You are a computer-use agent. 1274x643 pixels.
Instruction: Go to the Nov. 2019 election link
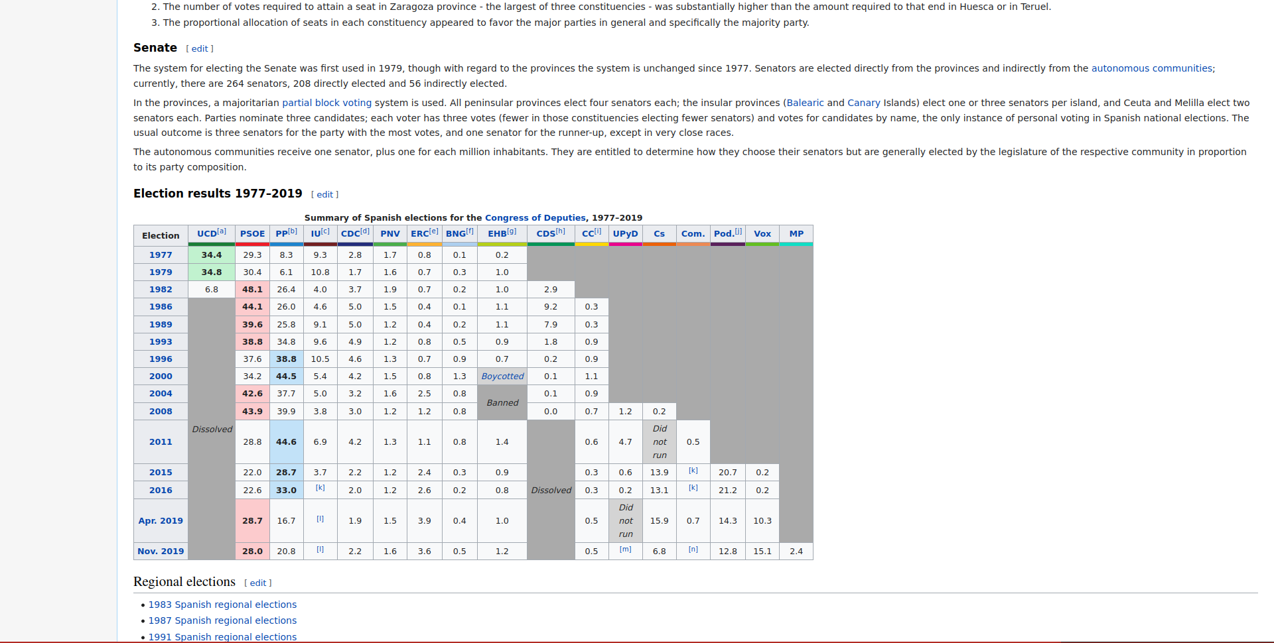[x=161, y=552]
